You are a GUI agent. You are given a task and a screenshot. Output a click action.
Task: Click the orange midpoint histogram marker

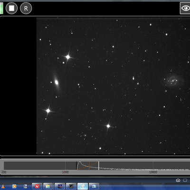[x=89, y=166]
